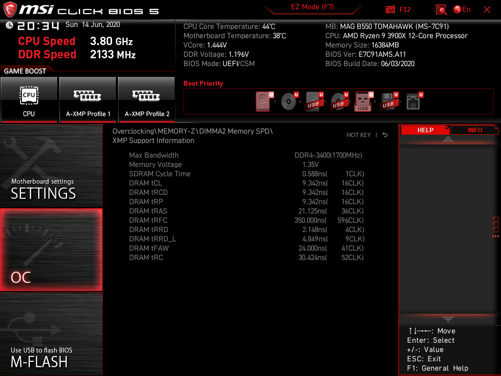Select the DRAM tFAW row
The image size is (501, 376).
(x=247, y=248)
